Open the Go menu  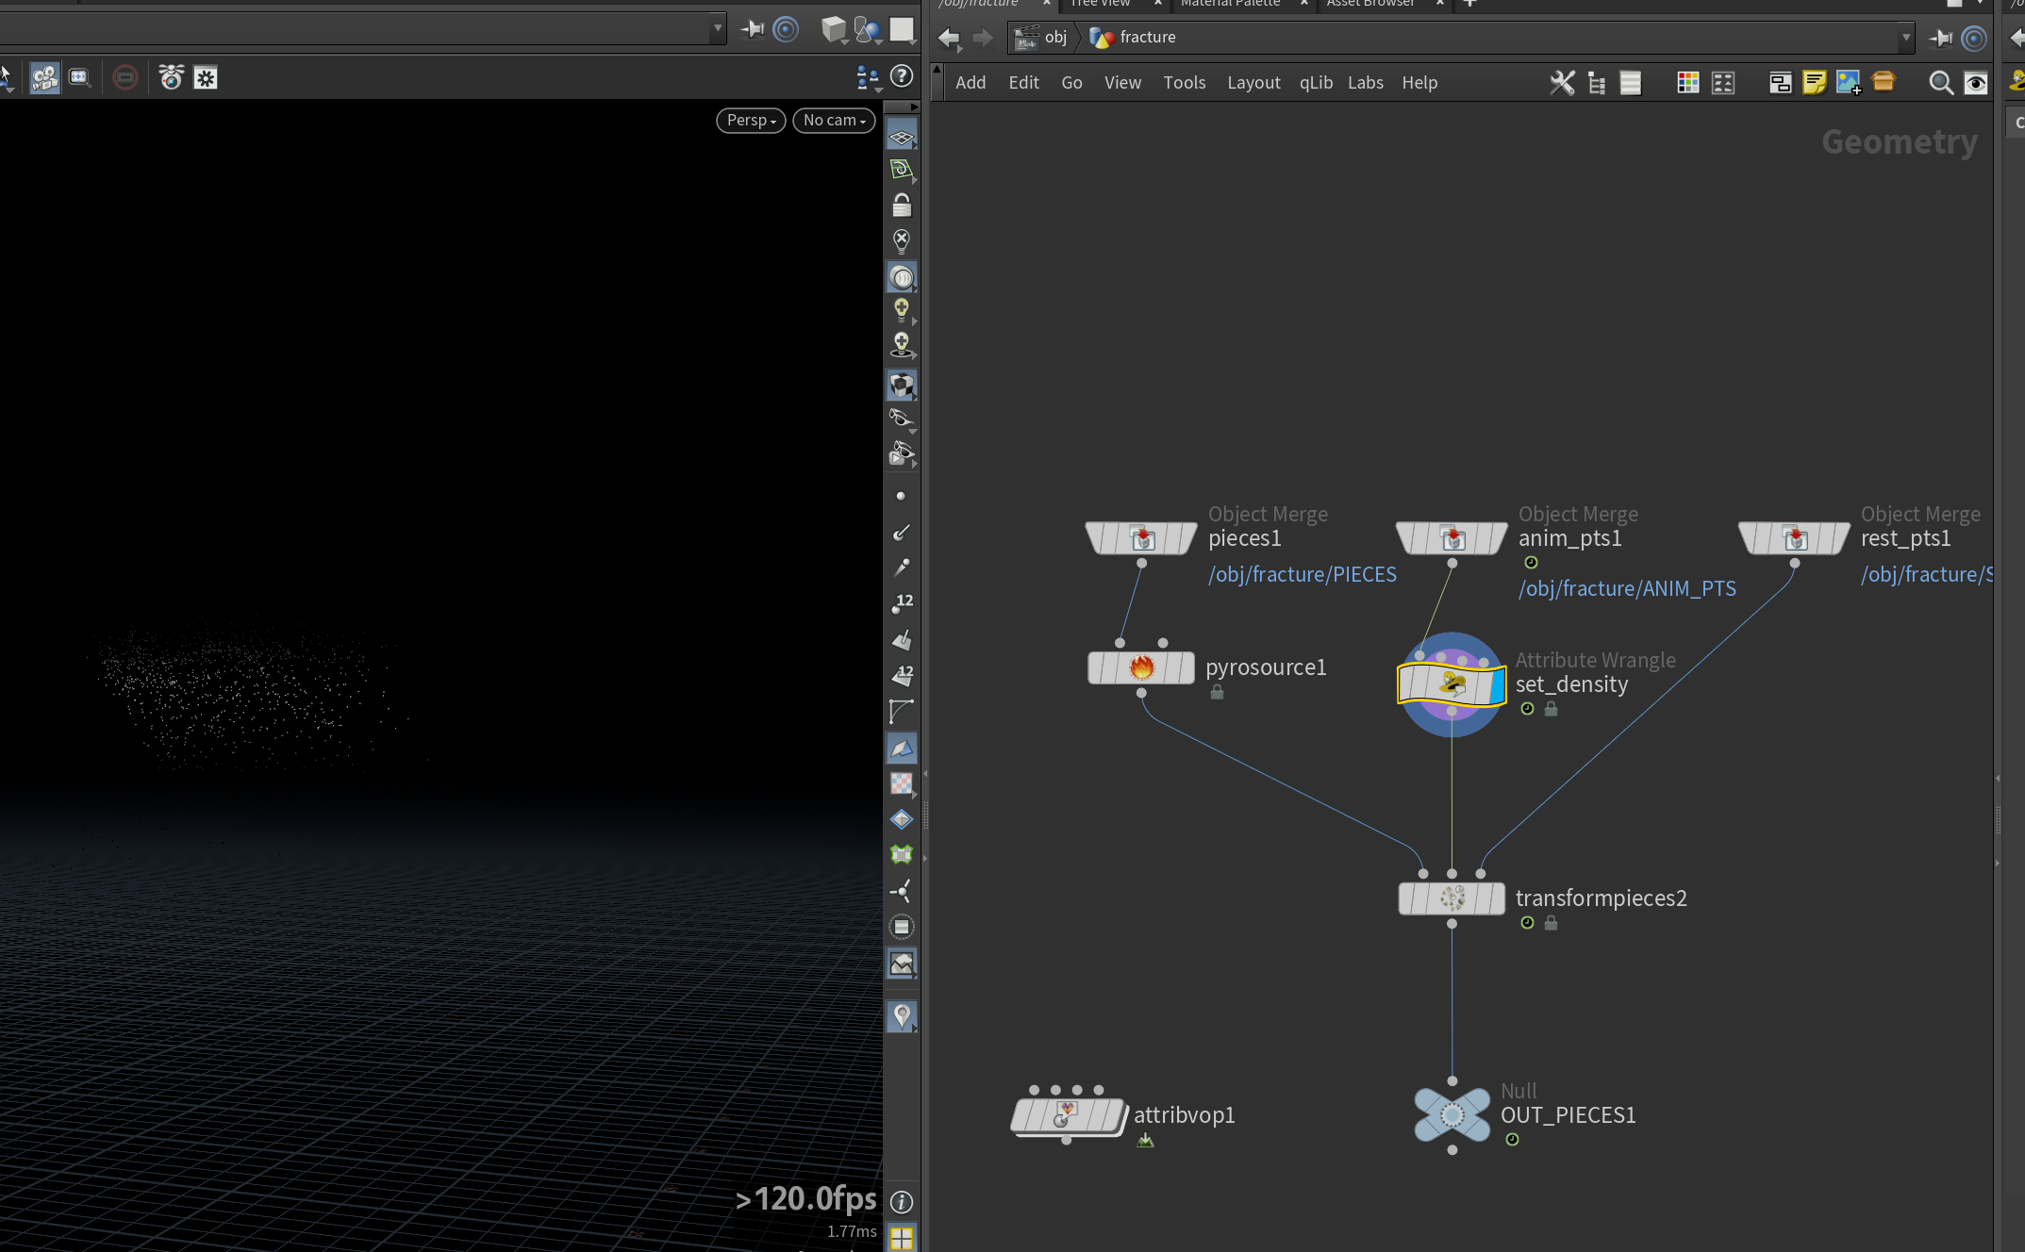point(1071,83)
